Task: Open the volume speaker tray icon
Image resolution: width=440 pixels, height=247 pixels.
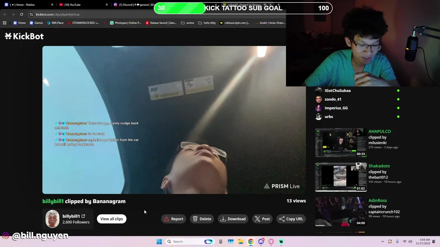Action: pos(410,242)
